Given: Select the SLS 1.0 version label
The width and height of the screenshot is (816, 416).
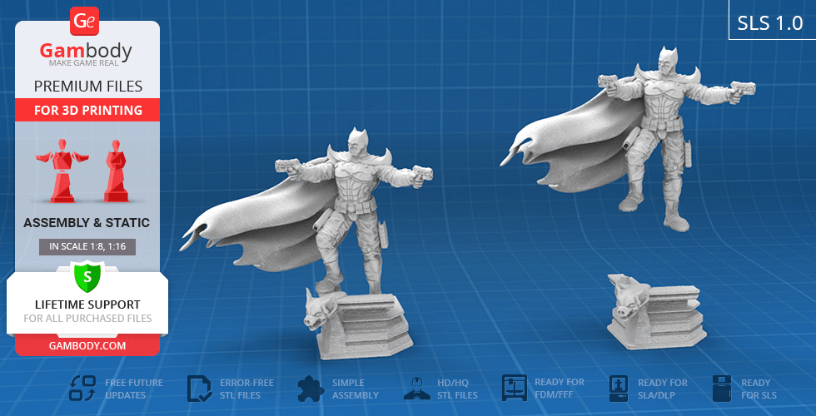Looking at the screenshot, I should coord(769,23).
